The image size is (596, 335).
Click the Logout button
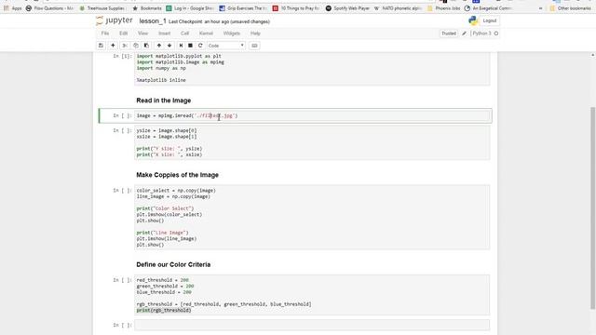click(x=490, y=20)
